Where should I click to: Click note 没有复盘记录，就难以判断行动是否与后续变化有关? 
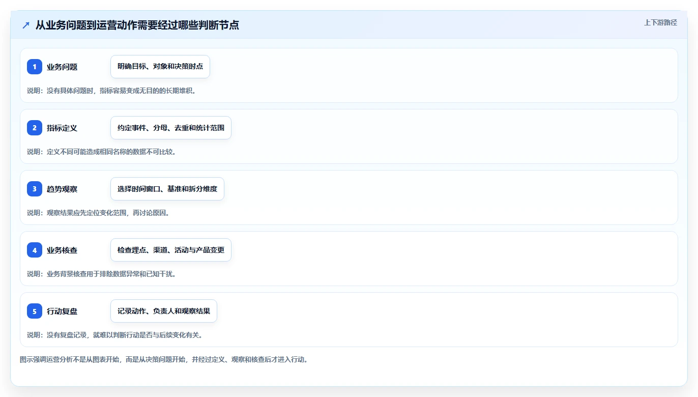coord(115,335)
